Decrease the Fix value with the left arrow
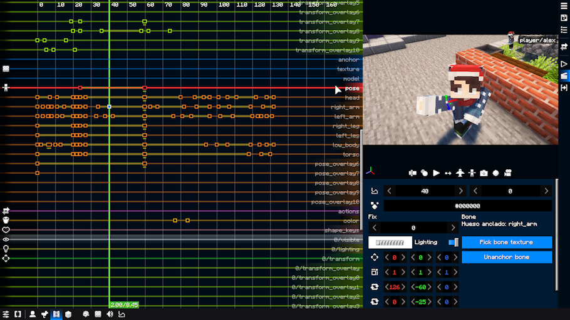570x320 pixels. pyautogui.click(x=374, y=228)
